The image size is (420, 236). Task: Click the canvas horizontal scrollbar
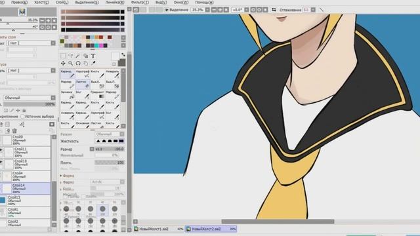278,222
